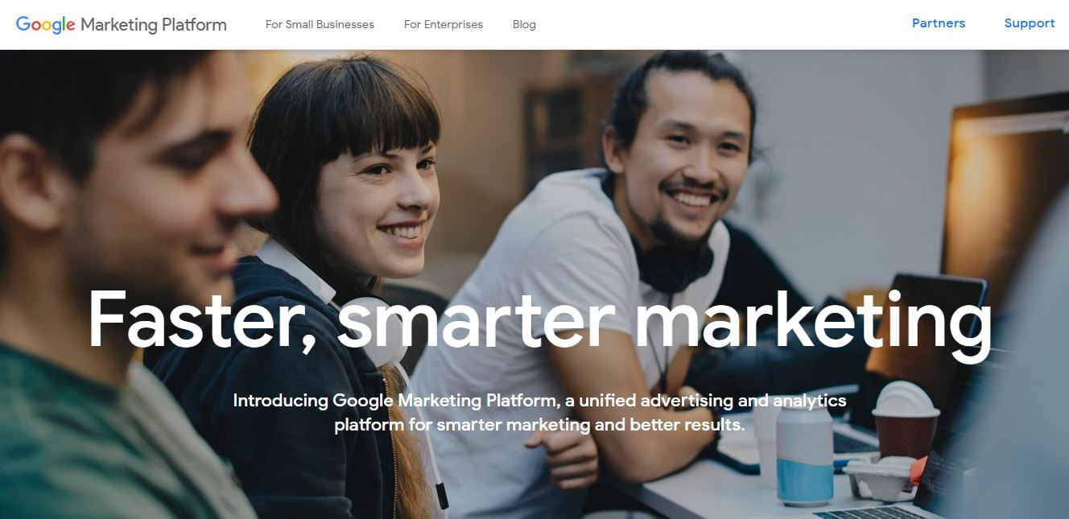This screenshot has width=1069, height=519.
Task: Click the cardboard cup tray on the desk
Action: (x=880, y=477)
